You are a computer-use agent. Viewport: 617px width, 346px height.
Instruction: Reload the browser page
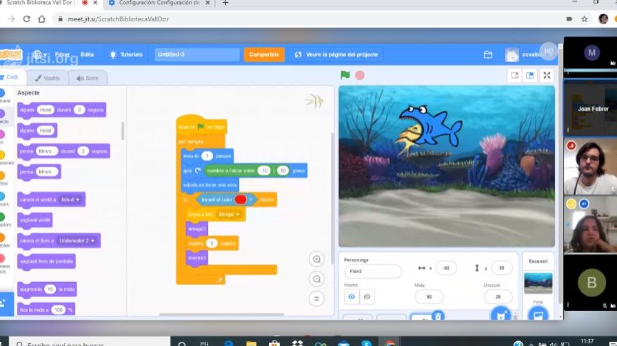[x=26, y=19]
